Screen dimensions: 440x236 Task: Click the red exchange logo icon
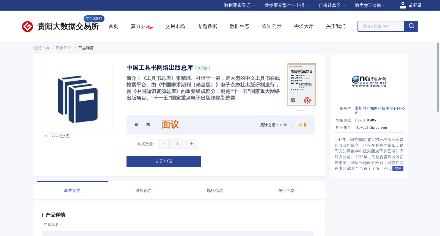(x=28, y=27)
